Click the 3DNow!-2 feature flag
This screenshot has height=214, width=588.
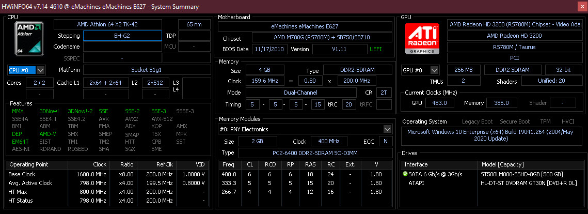80,111
